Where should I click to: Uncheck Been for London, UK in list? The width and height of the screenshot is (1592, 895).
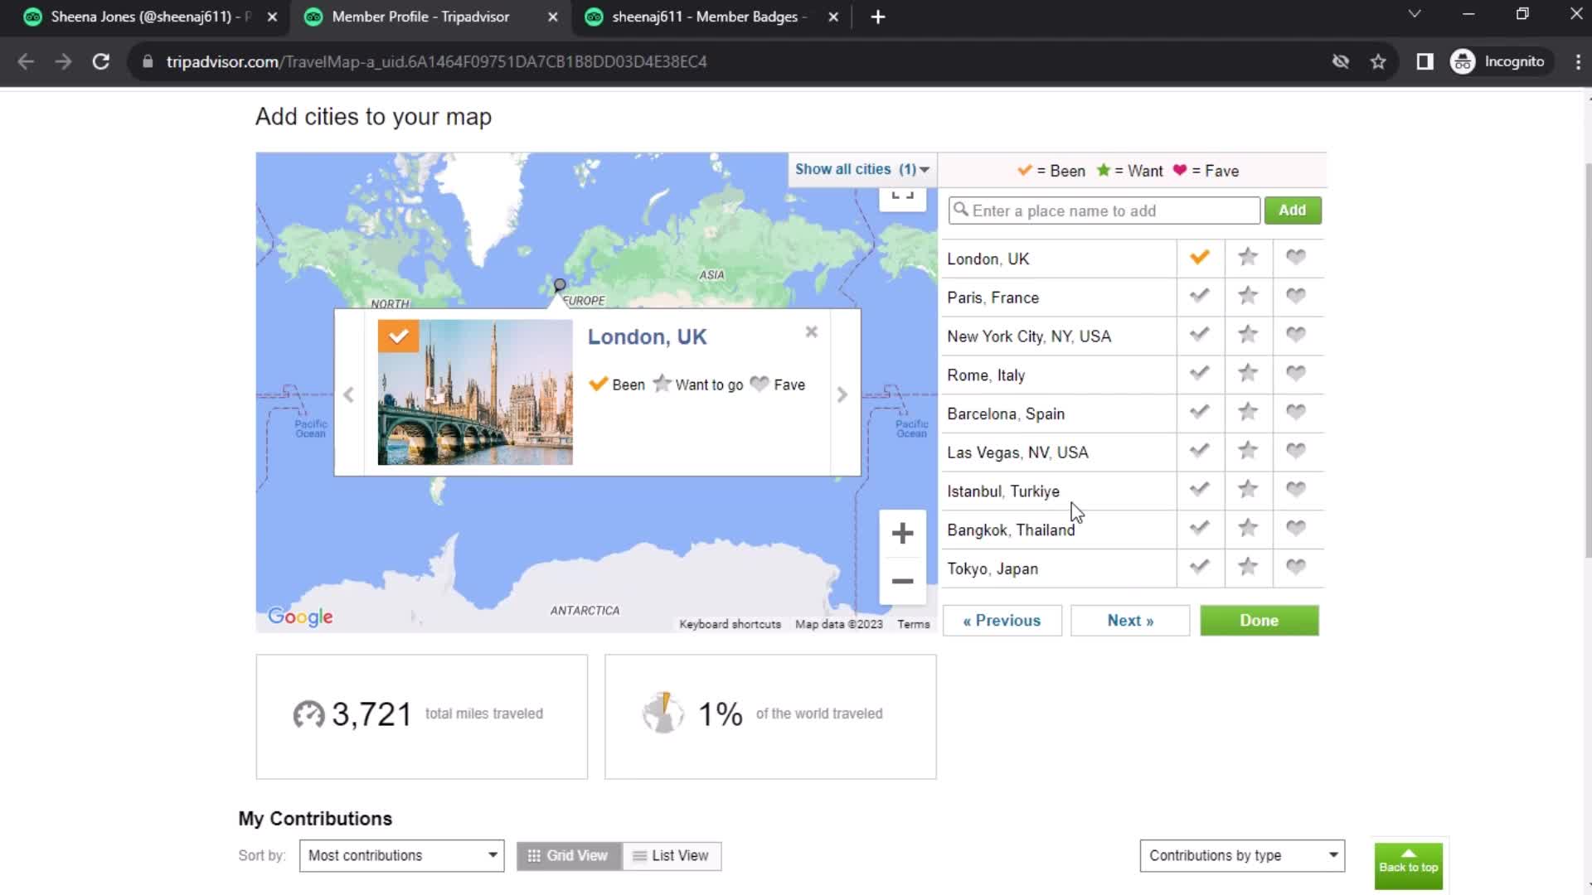pyautogui.click(x=1199, y=257)
